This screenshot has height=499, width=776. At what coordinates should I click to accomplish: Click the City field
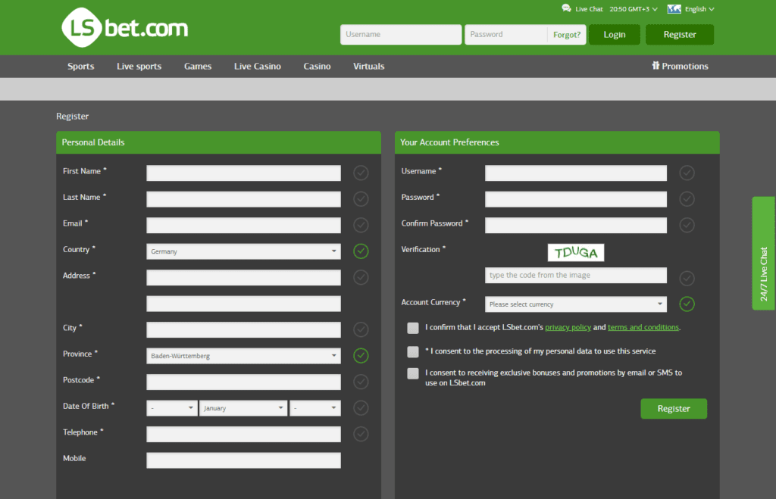pyautogui.click(x=243, y=329)
